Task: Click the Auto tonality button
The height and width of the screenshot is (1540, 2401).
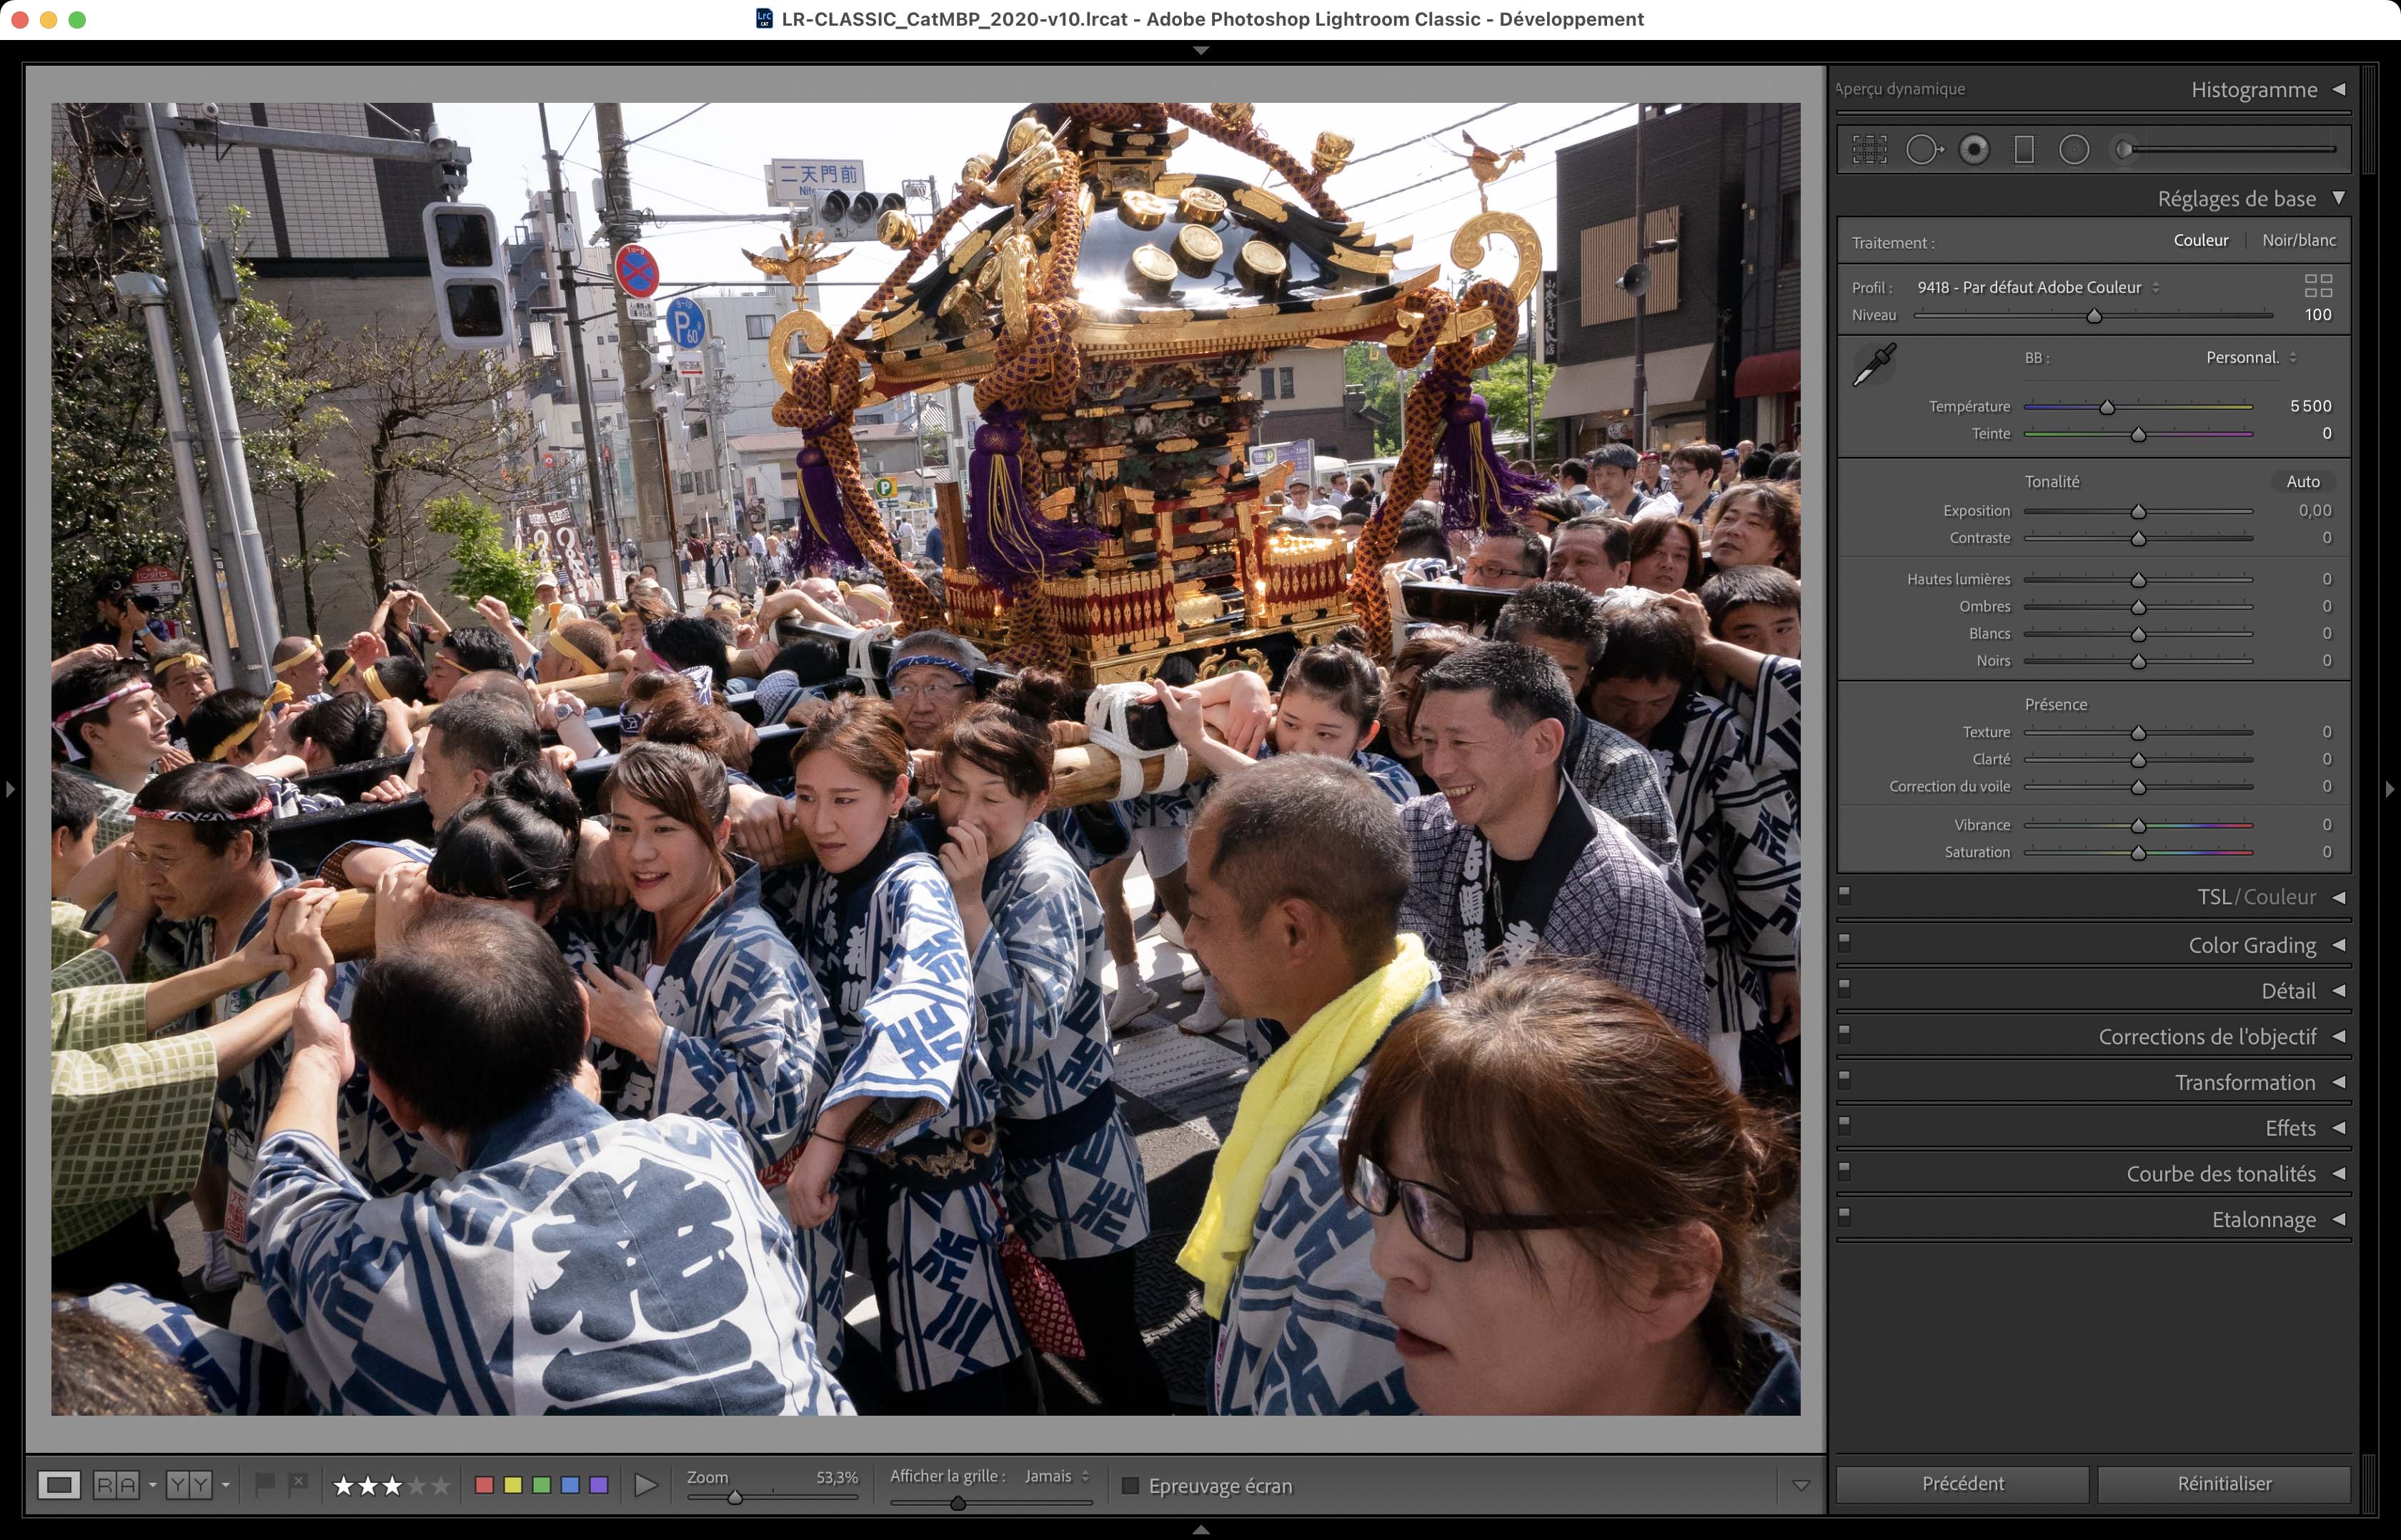Action: pos(2302,481)
